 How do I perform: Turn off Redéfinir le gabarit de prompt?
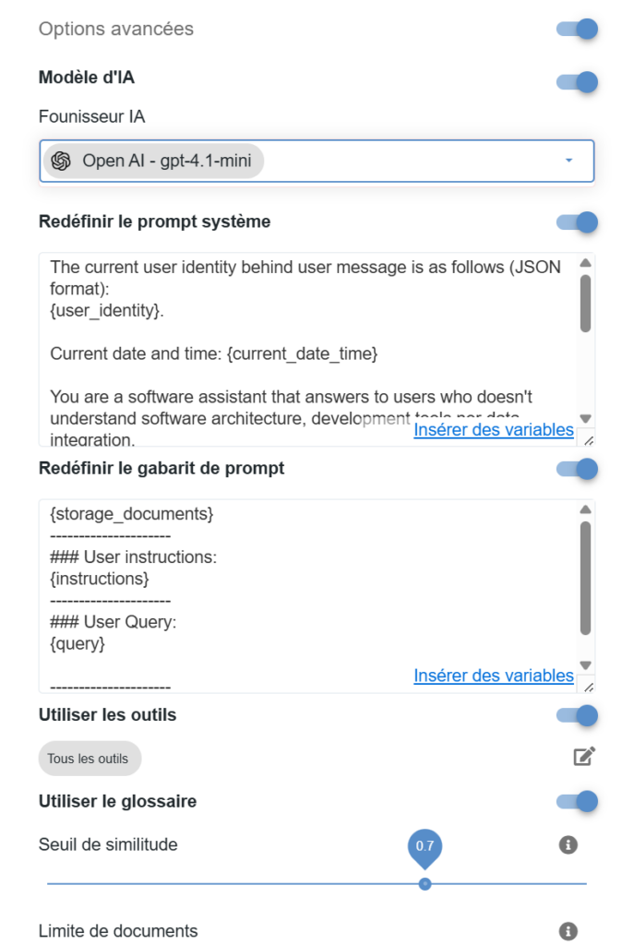(x=578, y=469)
